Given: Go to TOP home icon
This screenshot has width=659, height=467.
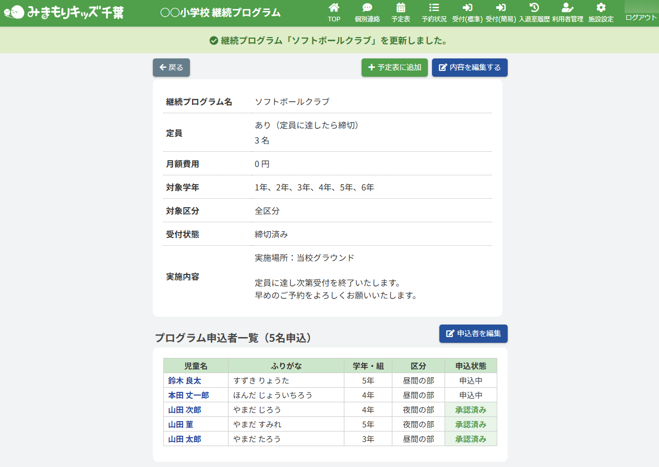Looking at the screenshot, I should (334, 8).
